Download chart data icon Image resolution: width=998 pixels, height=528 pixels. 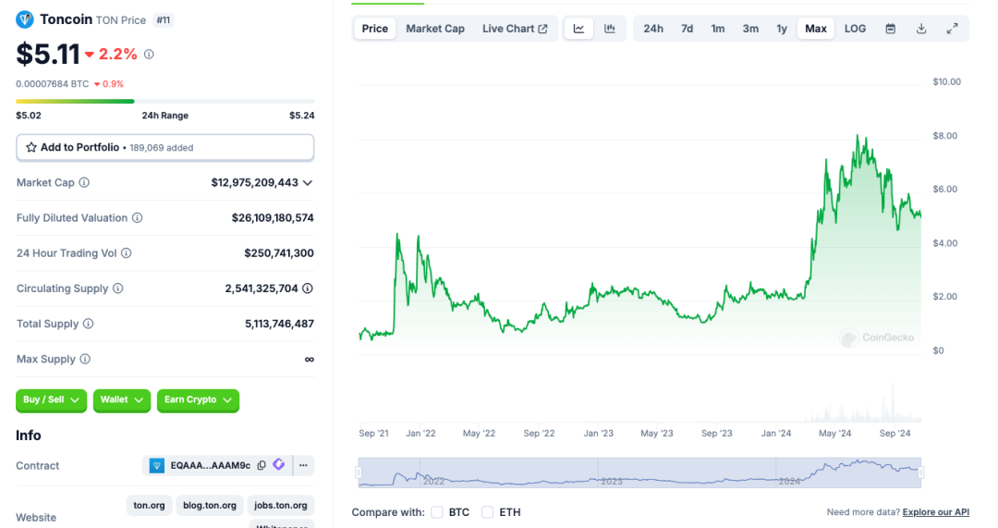coord(921,29)
